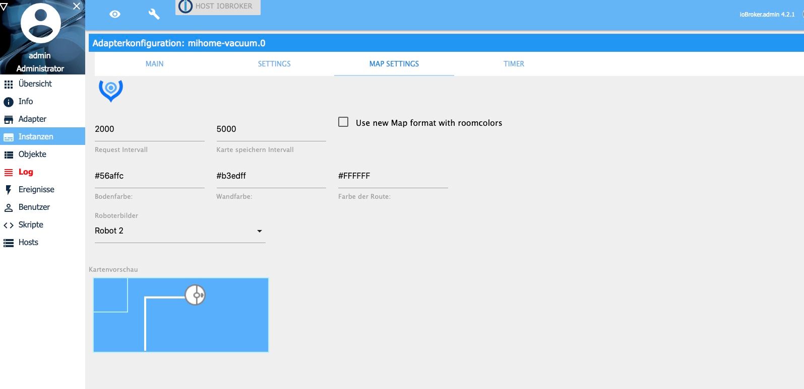This screenshot has width=804, height=389.
Task: Click the Hosts server icon
Action: pyautogui.click(x=9, y=243)
